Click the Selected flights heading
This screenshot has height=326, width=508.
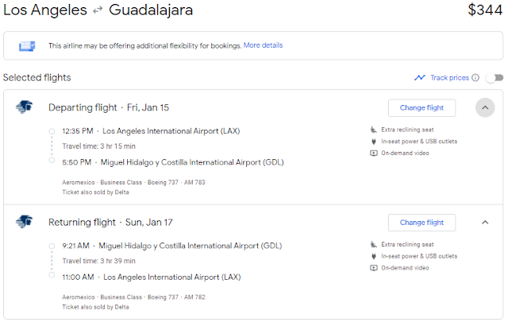tap(37, 78)
